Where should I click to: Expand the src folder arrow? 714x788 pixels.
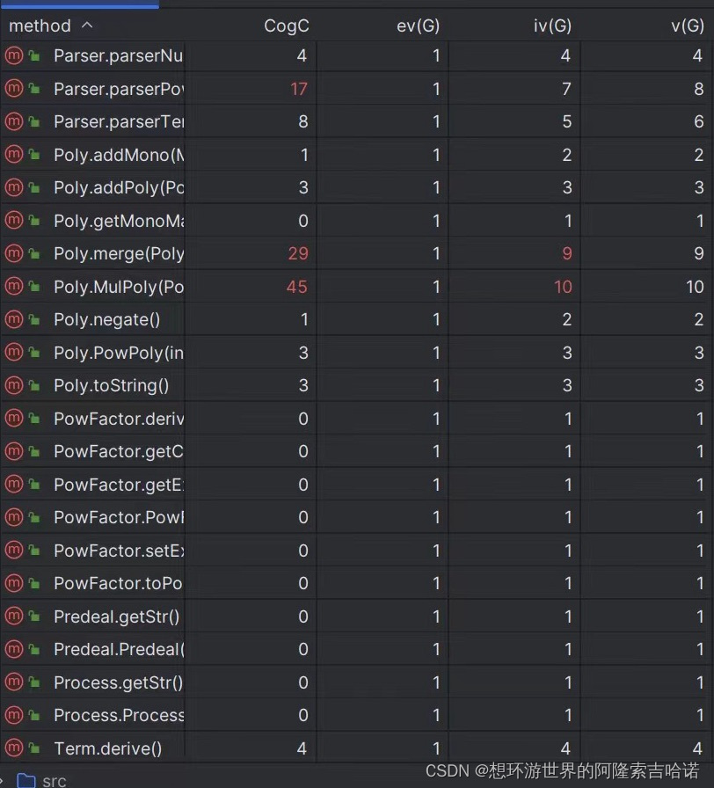click(3, 779)
